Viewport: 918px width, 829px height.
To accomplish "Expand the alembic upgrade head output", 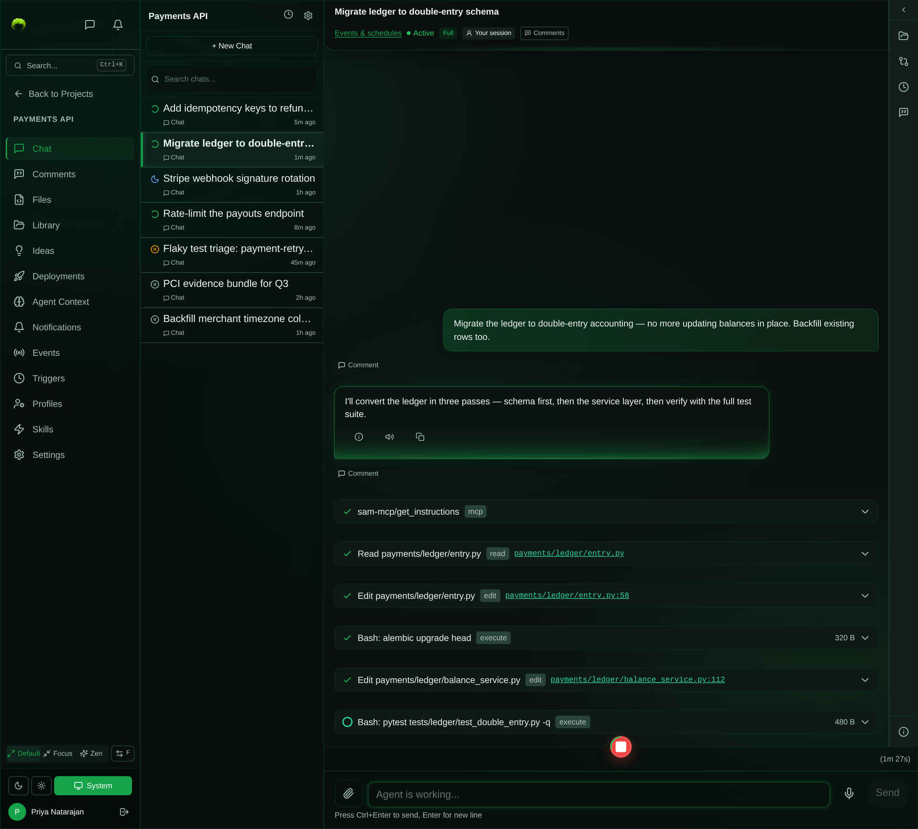I will point(606,638).
